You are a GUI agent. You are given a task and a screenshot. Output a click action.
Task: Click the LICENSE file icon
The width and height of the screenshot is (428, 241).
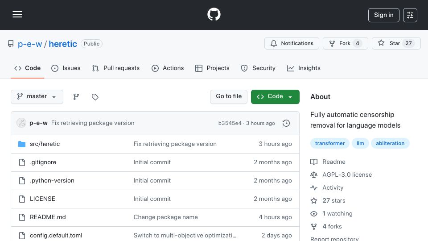tap(22, 199)
